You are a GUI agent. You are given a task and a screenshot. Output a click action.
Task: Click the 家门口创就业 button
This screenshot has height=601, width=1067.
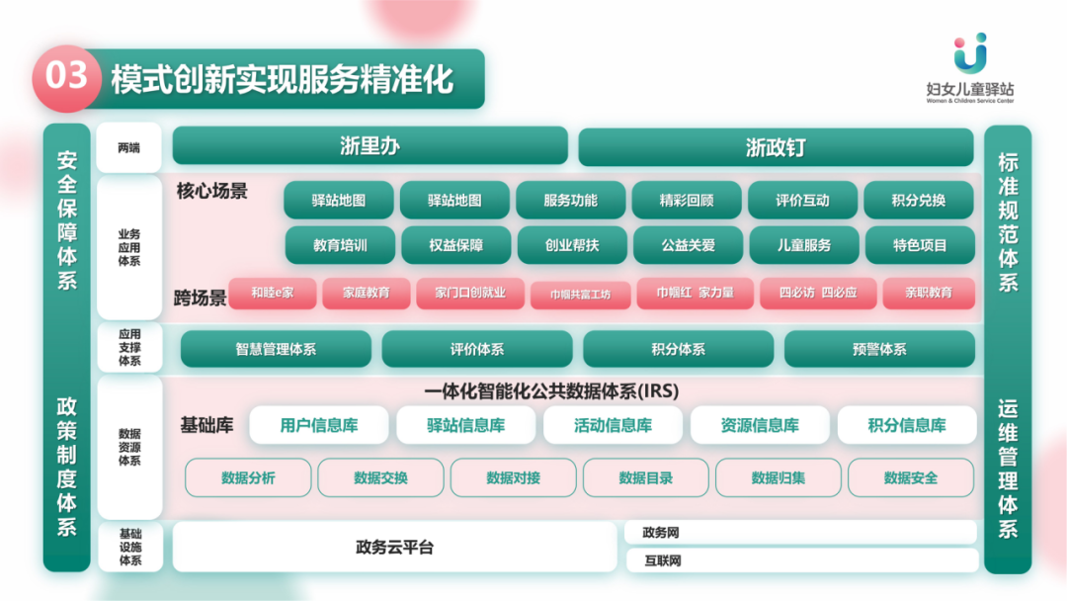(470, 293)
